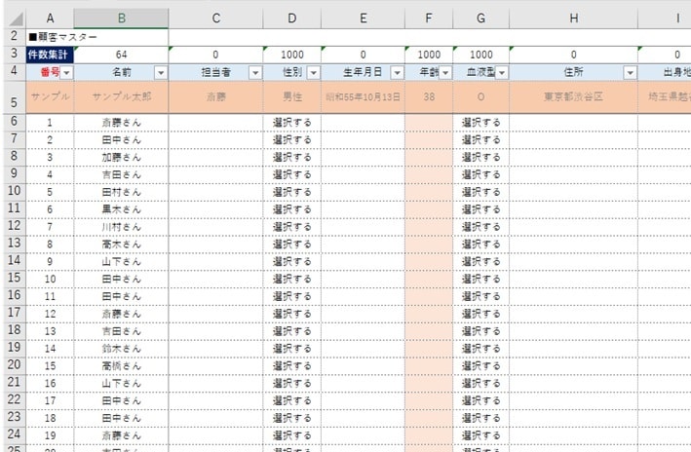Click the 0 count in column C

click(215, 55)
